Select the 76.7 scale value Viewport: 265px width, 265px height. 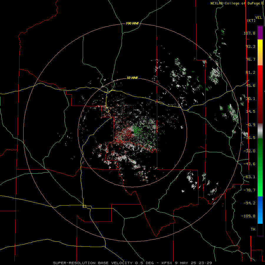(x=251, y=59)
